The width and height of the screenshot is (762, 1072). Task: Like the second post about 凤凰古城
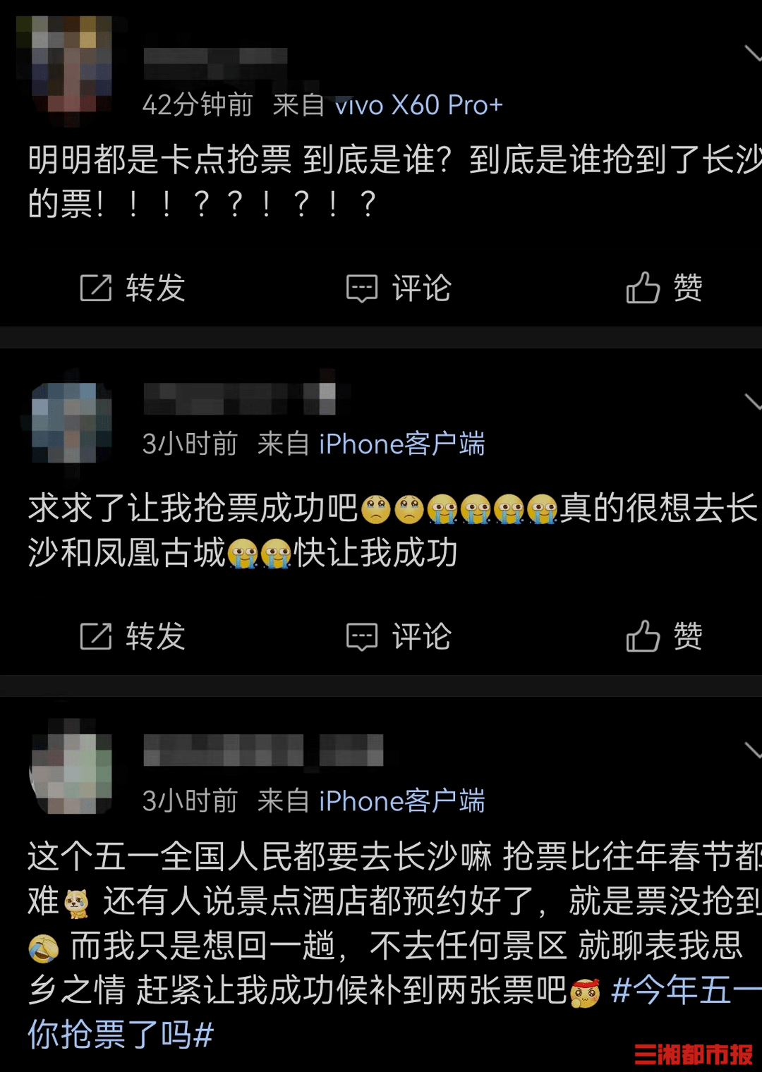tap(643, 636)
